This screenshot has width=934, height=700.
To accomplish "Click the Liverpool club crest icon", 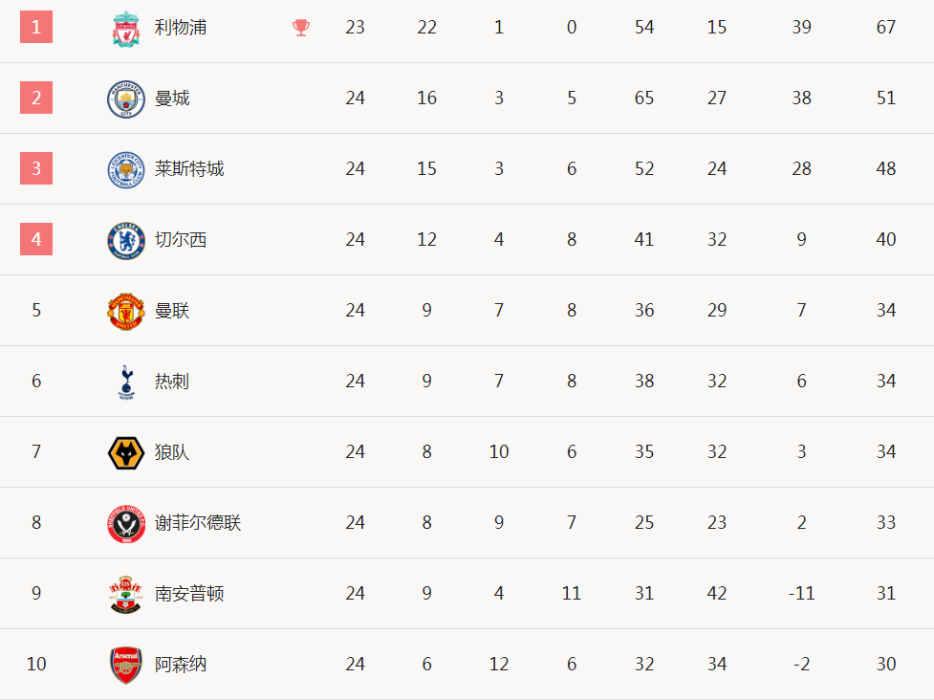I will tap(125, 28).
